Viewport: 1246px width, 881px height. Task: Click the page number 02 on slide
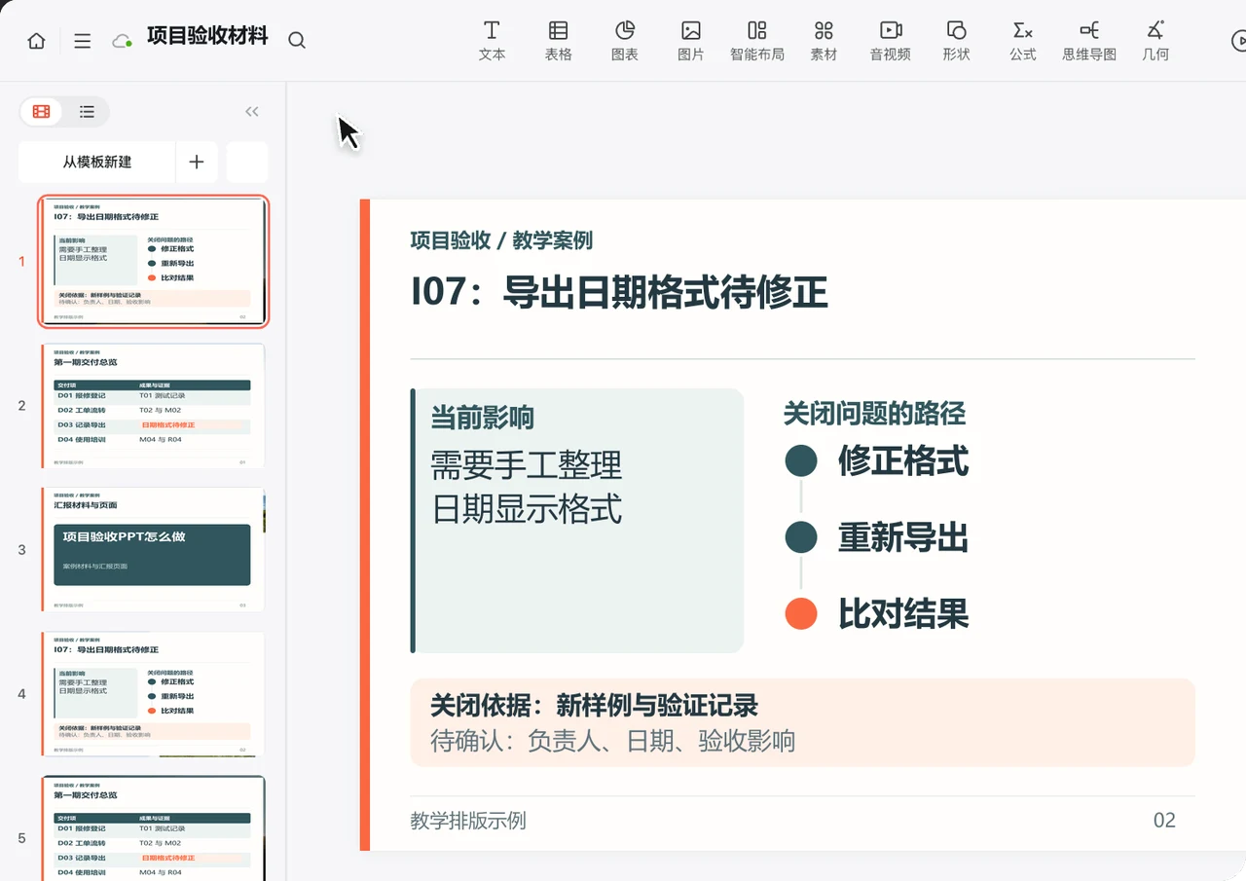[x=1164, y=821]
